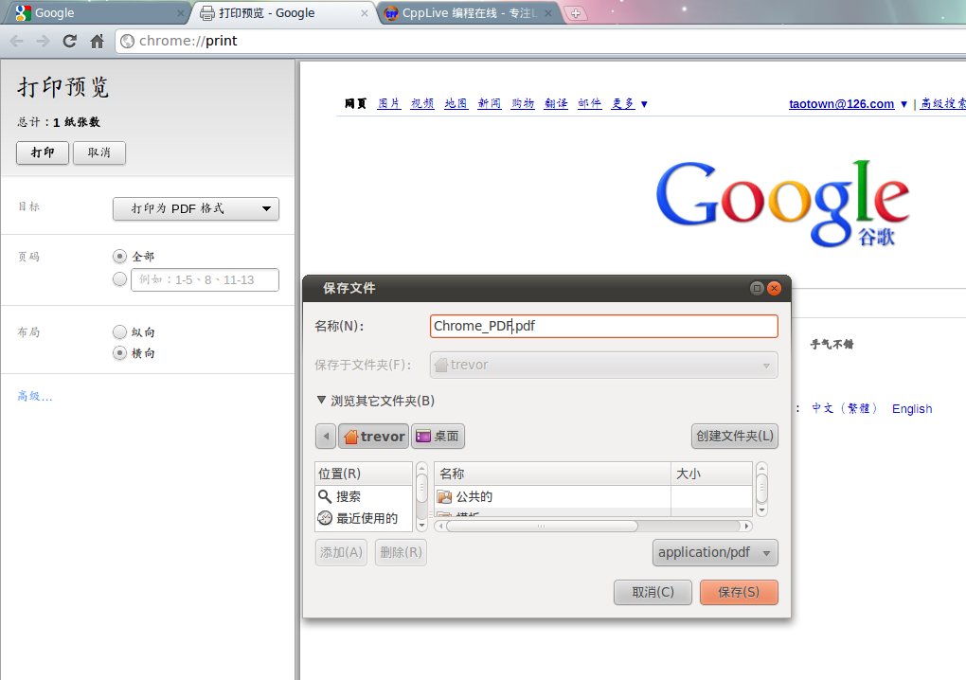This screenshot has height=680, width=966.
Task: Open the application/pdf file type dropdown
Action: 715,552
